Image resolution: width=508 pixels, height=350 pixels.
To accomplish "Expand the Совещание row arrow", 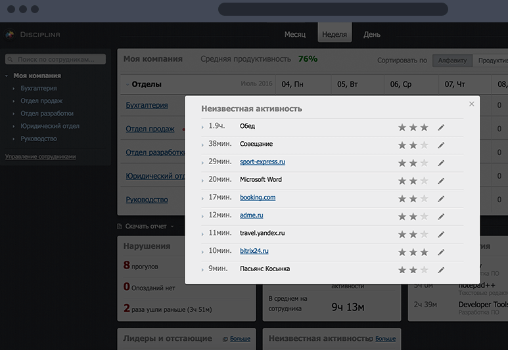I will tap(202, 145).
